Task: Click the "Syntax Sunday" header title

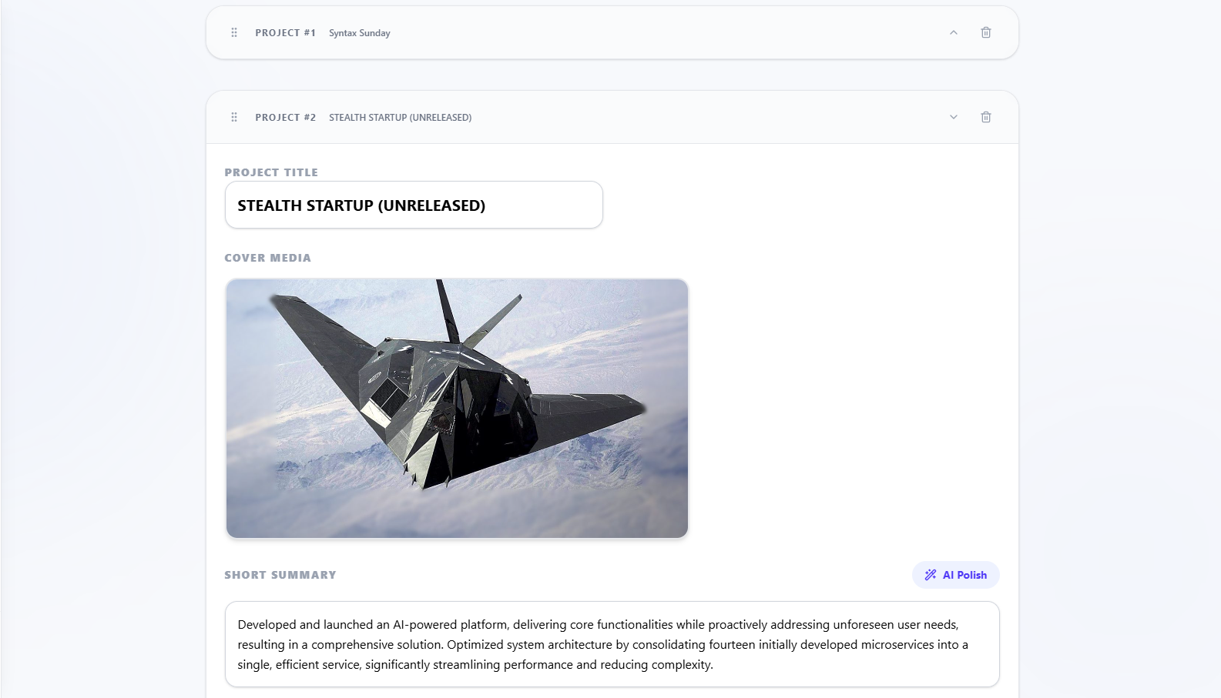Action: [x=359, y=33]
